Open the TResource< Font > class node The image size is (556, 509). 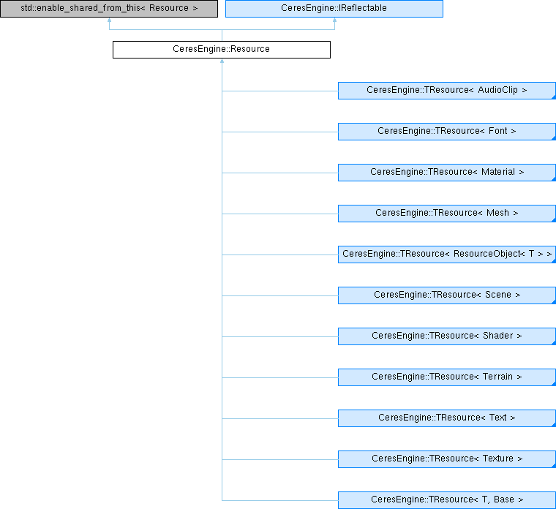pyautogui.click(x=446, y=132)
